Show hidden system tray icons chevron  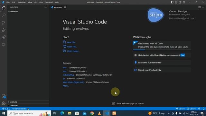click(x=169, y=113)
